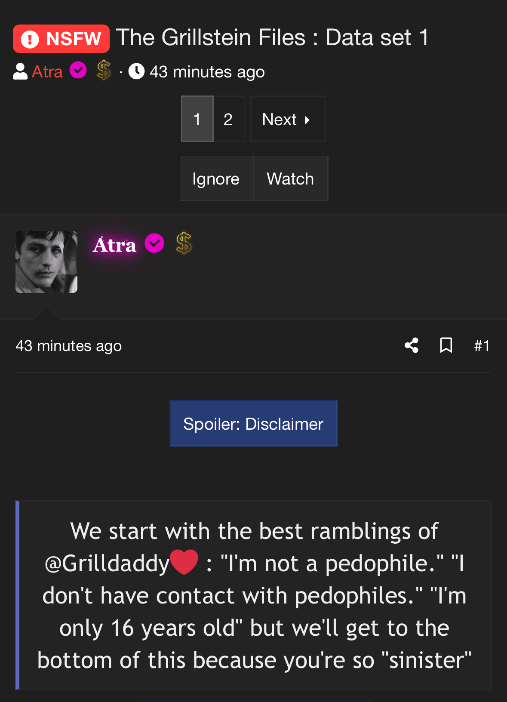Click the NSFW warning badge

point(61,39)
